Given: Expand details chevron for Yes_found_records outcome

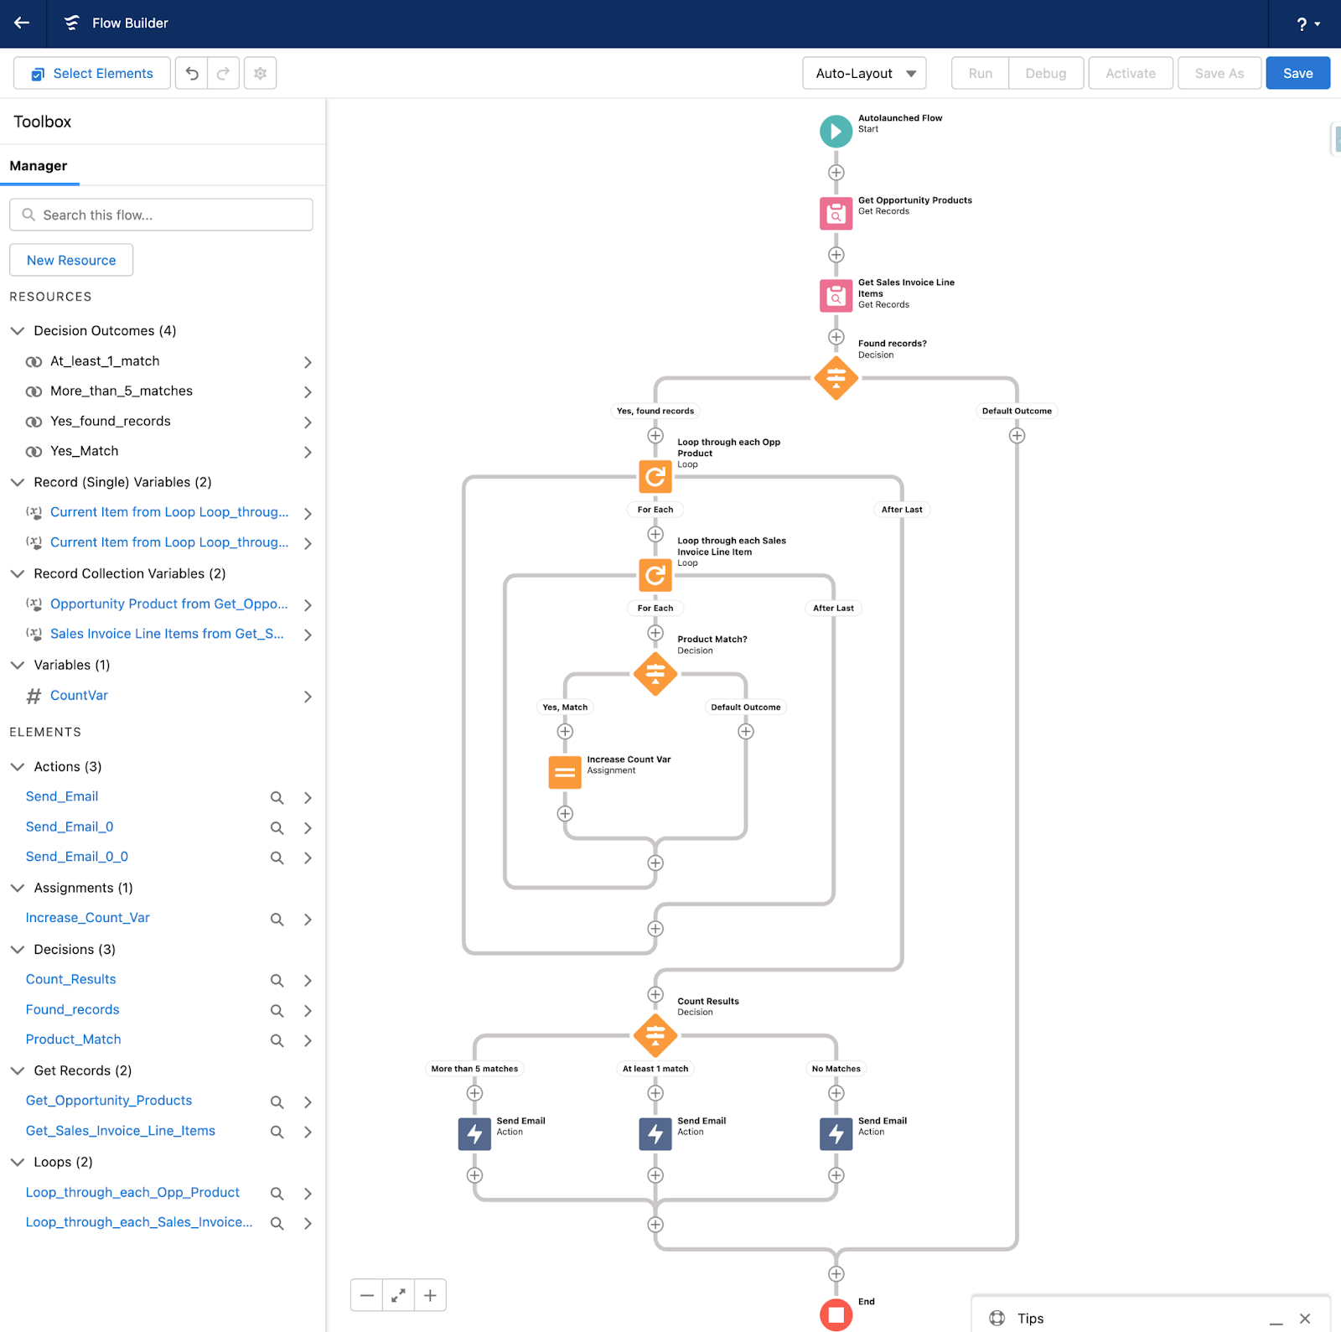Looking at the screenshot, I should coord(308,422).
